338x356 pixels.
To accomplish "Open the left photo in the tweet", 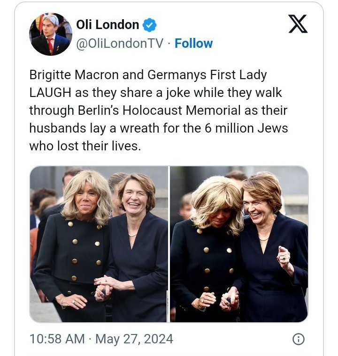I will (x=99, y=244).
